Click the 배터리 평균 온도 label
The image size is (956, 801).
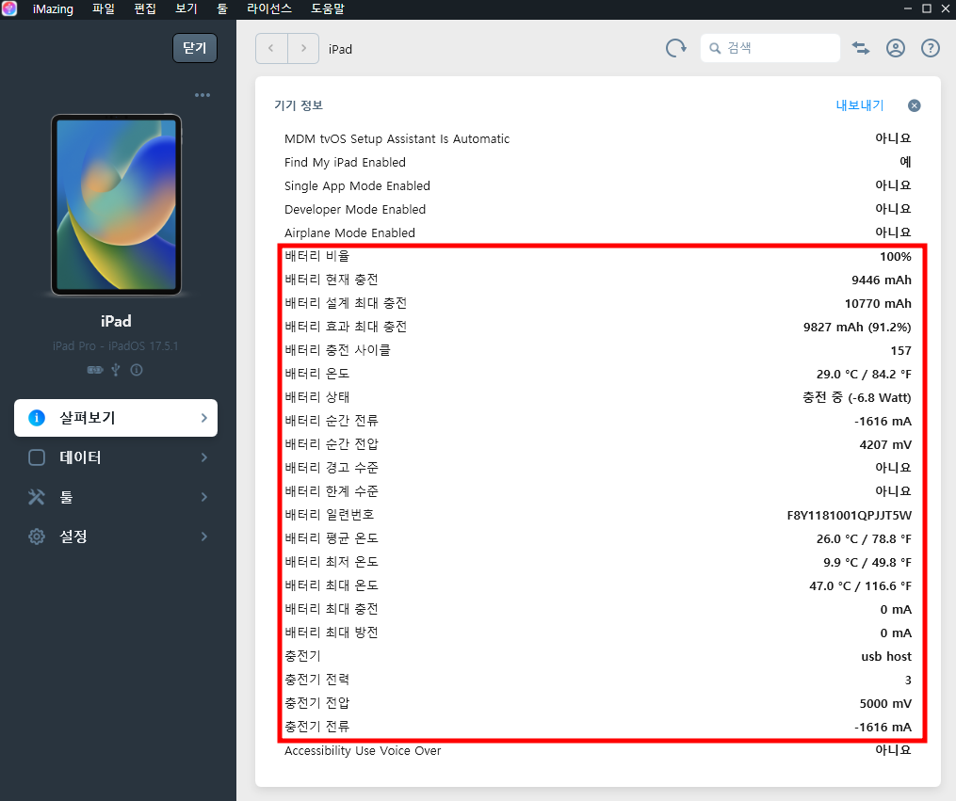tap(331, 538)
